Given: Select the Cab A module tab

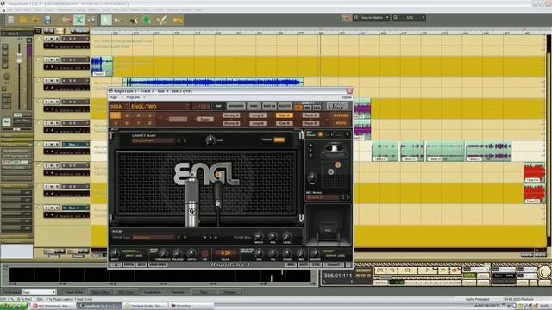Looking at the screenshot, I should tap(284, 115).
